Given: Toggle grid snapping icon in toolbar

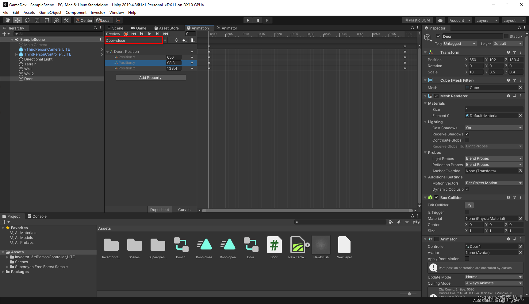Looking at the screenshot, I should tap(118, 20).
